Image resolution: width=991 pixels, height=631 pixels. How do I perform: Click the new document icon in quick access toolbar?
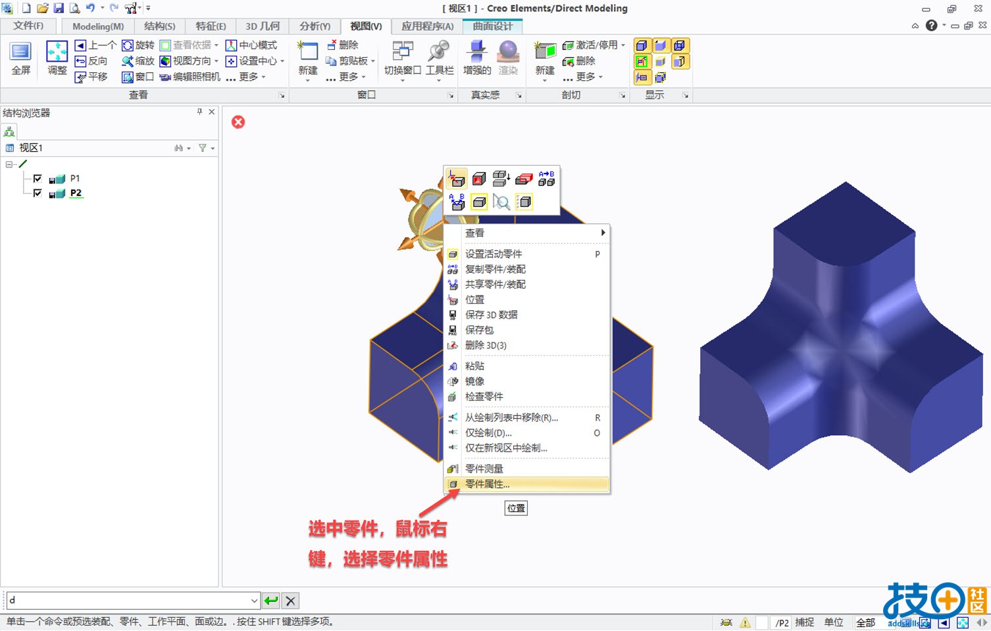coord(26,8)
